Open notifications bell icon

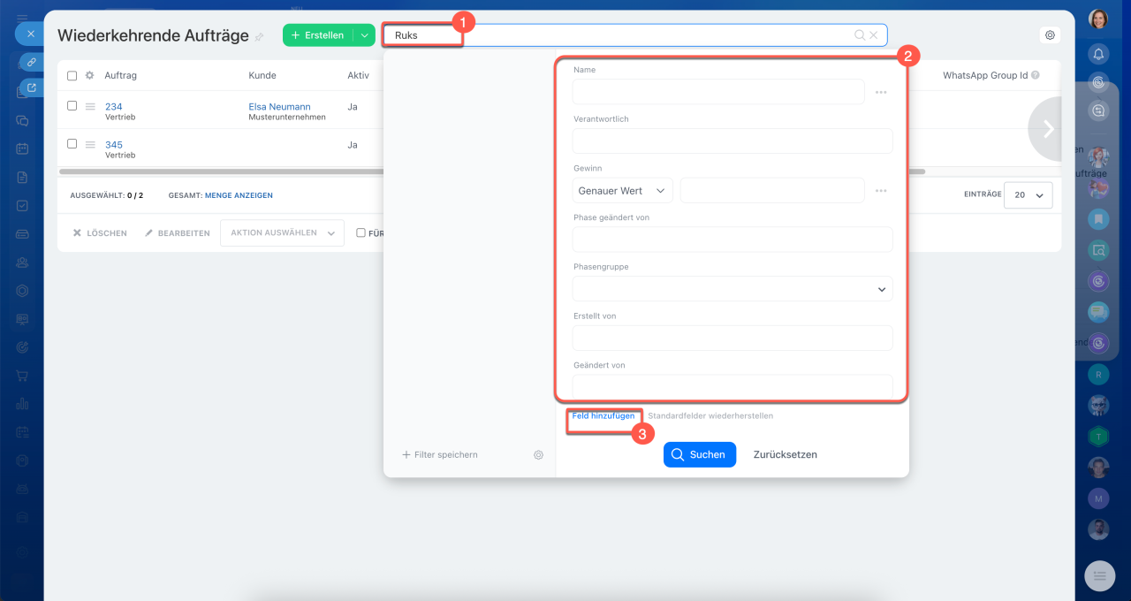(1098, 54)
